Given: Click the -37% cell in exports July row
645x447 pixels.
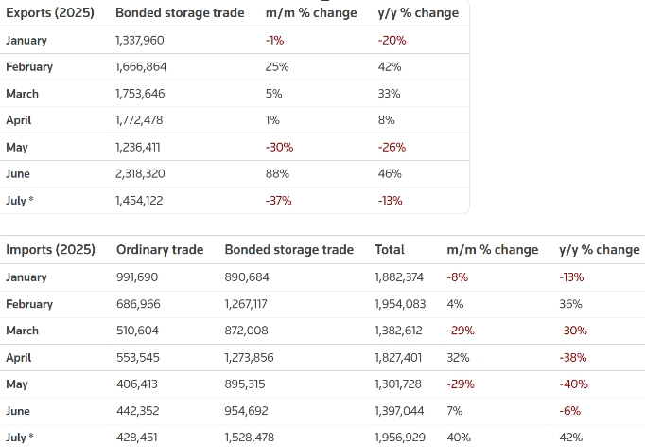Looking at the screenshot, I should pyautogui.click(x=279, y=201).
